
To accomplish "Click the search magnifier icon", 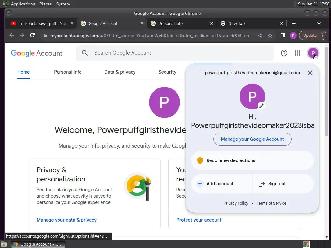I will point(85,53).
